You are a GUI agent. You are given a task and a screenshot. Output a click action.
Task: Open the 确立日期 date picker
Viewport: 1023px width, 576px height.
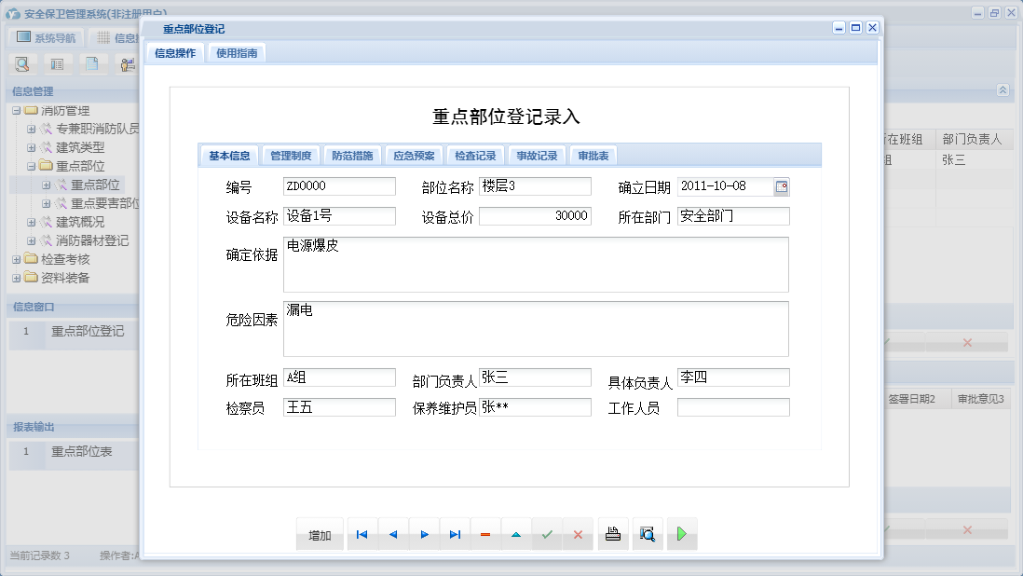[x=783, y=185]
